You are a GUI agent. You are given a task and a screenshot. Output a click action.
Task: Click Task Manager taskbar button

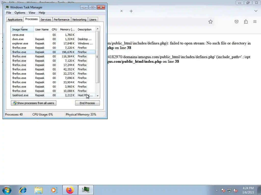coord(86,190)
